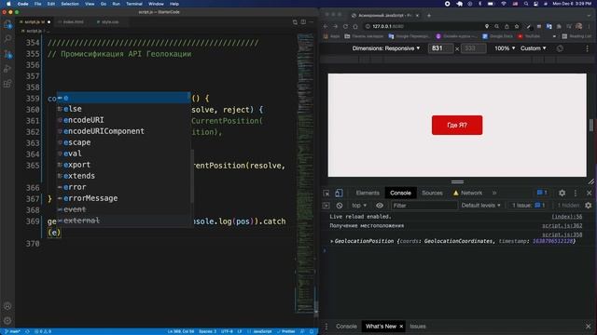The height and width of the screenshot is (335, 597).
Task: Open DevTools settings gear next to issues badge
Action: [x=562, y=193]
